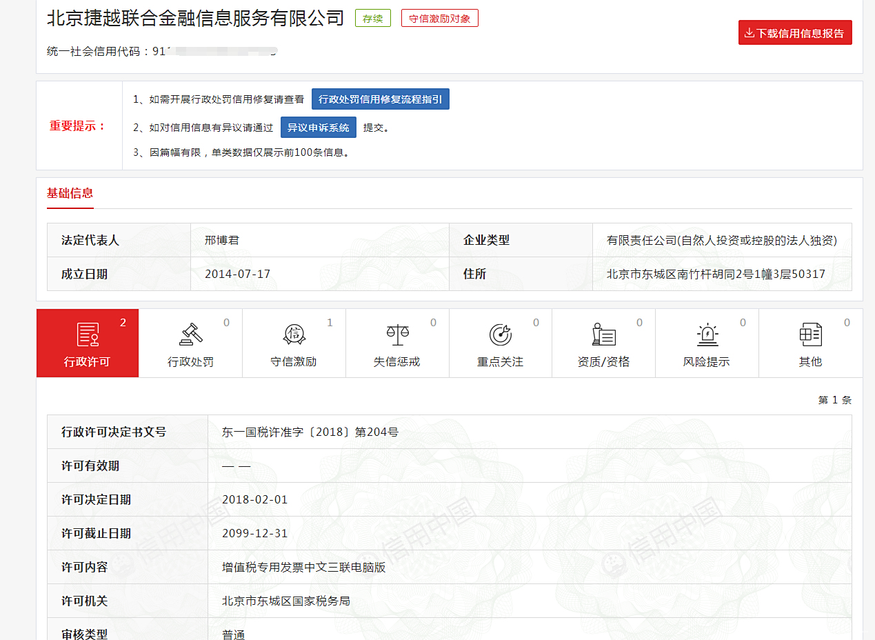Open the 异议申诉系统 appeal system
The height and width of the screenshot is (640, 875).
pos(318,128)
